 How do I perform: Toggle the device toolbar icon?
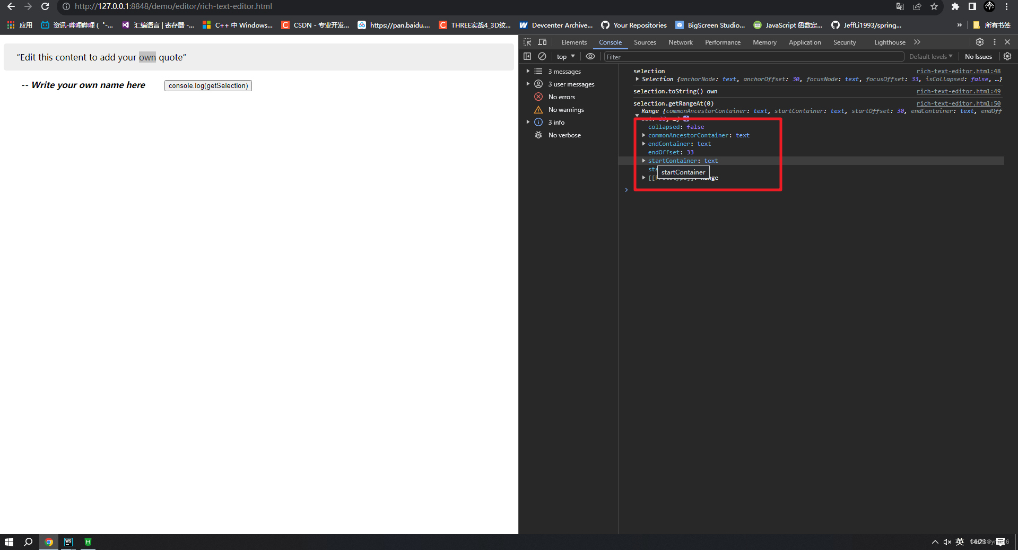point(542,42)
